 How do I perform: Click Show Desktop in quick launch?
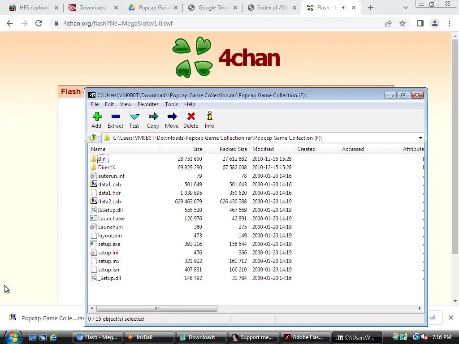click(x=32, y=337)
